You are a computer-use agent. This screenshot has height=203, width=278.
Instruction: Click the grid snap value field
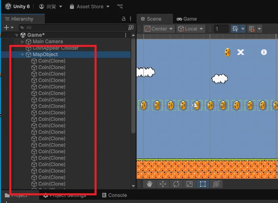[221, 29]
